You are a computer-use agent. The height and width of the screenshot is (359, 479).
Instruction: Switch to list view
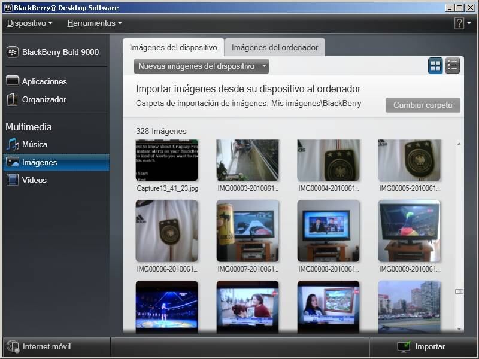pyautogui.click(x=452, y=66)
